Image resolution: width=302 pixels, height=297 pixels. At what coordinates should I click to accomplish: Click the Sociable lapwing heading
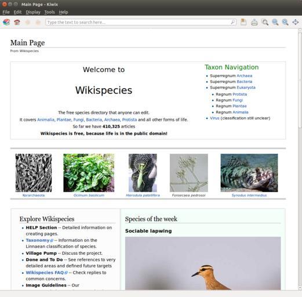pyautogui.click(x=148, y=231)
